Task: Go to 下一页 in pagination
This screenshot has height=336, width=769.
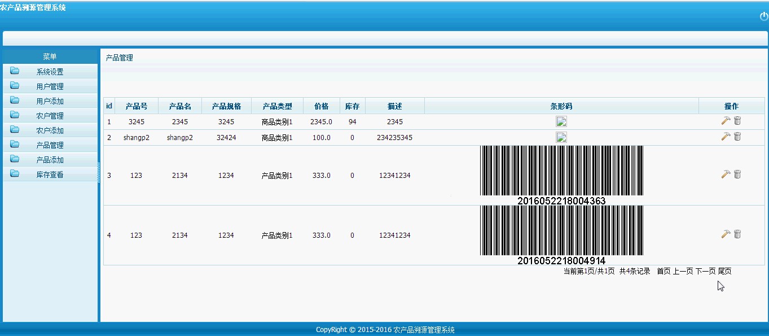Action: (x=705, y=271)
